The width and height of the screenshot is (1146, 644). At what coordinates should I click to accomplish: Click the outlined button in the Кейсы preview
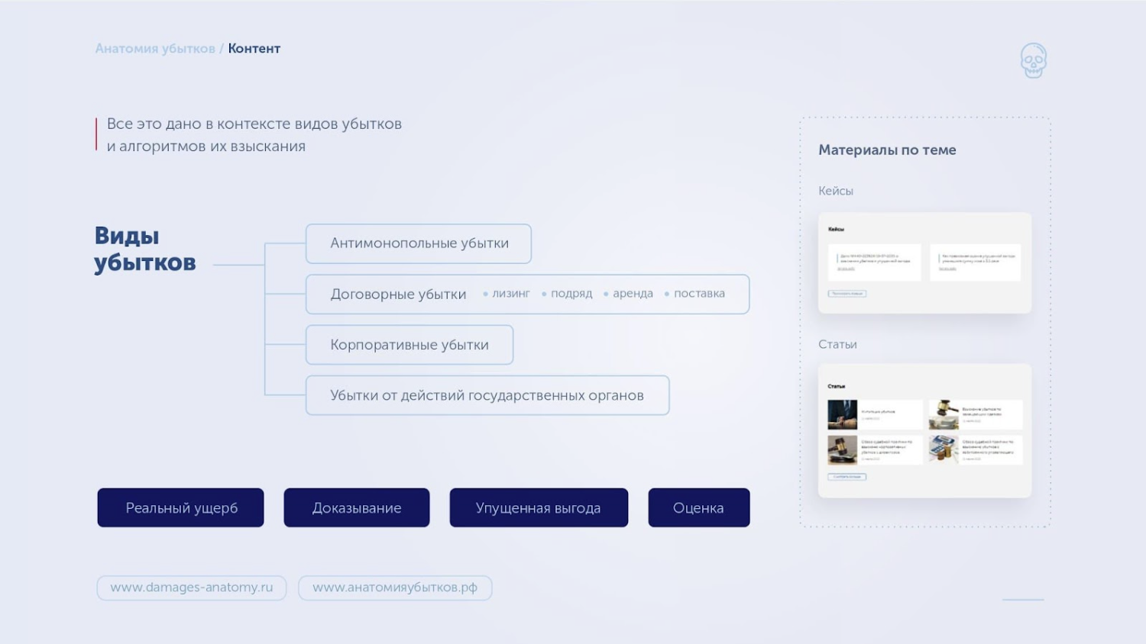point(847,294)
